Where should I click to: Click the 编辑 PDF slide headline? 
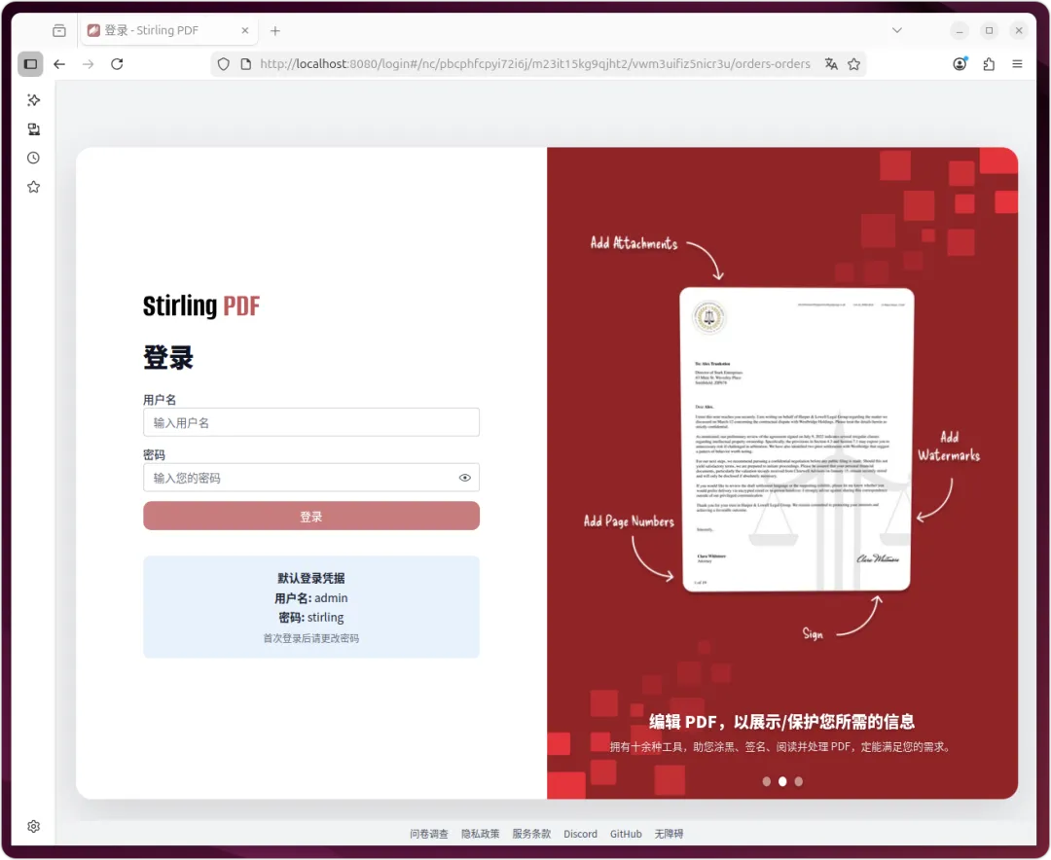click(782, 722)
